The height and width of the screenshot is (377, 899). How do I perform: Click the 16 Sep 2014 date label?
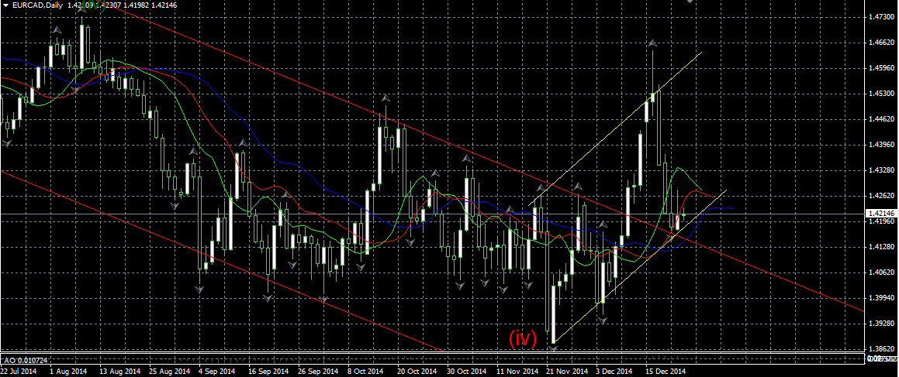coord(268,372)
